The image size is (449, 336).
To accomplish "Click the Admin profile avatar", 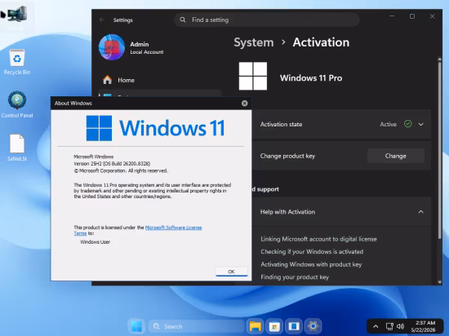I will pos(112,47).
